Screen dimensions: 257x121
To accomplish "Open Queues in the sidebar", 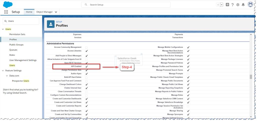I will tap(13, 50).
